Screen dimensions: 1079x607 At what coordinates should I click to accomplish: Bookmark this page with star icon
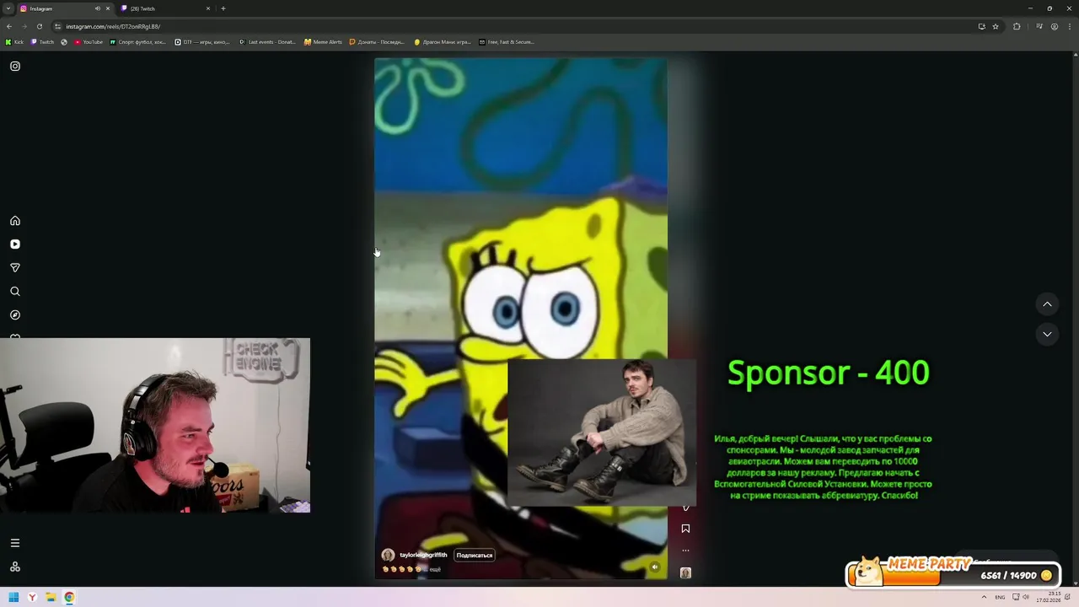(x=996, y=26)
